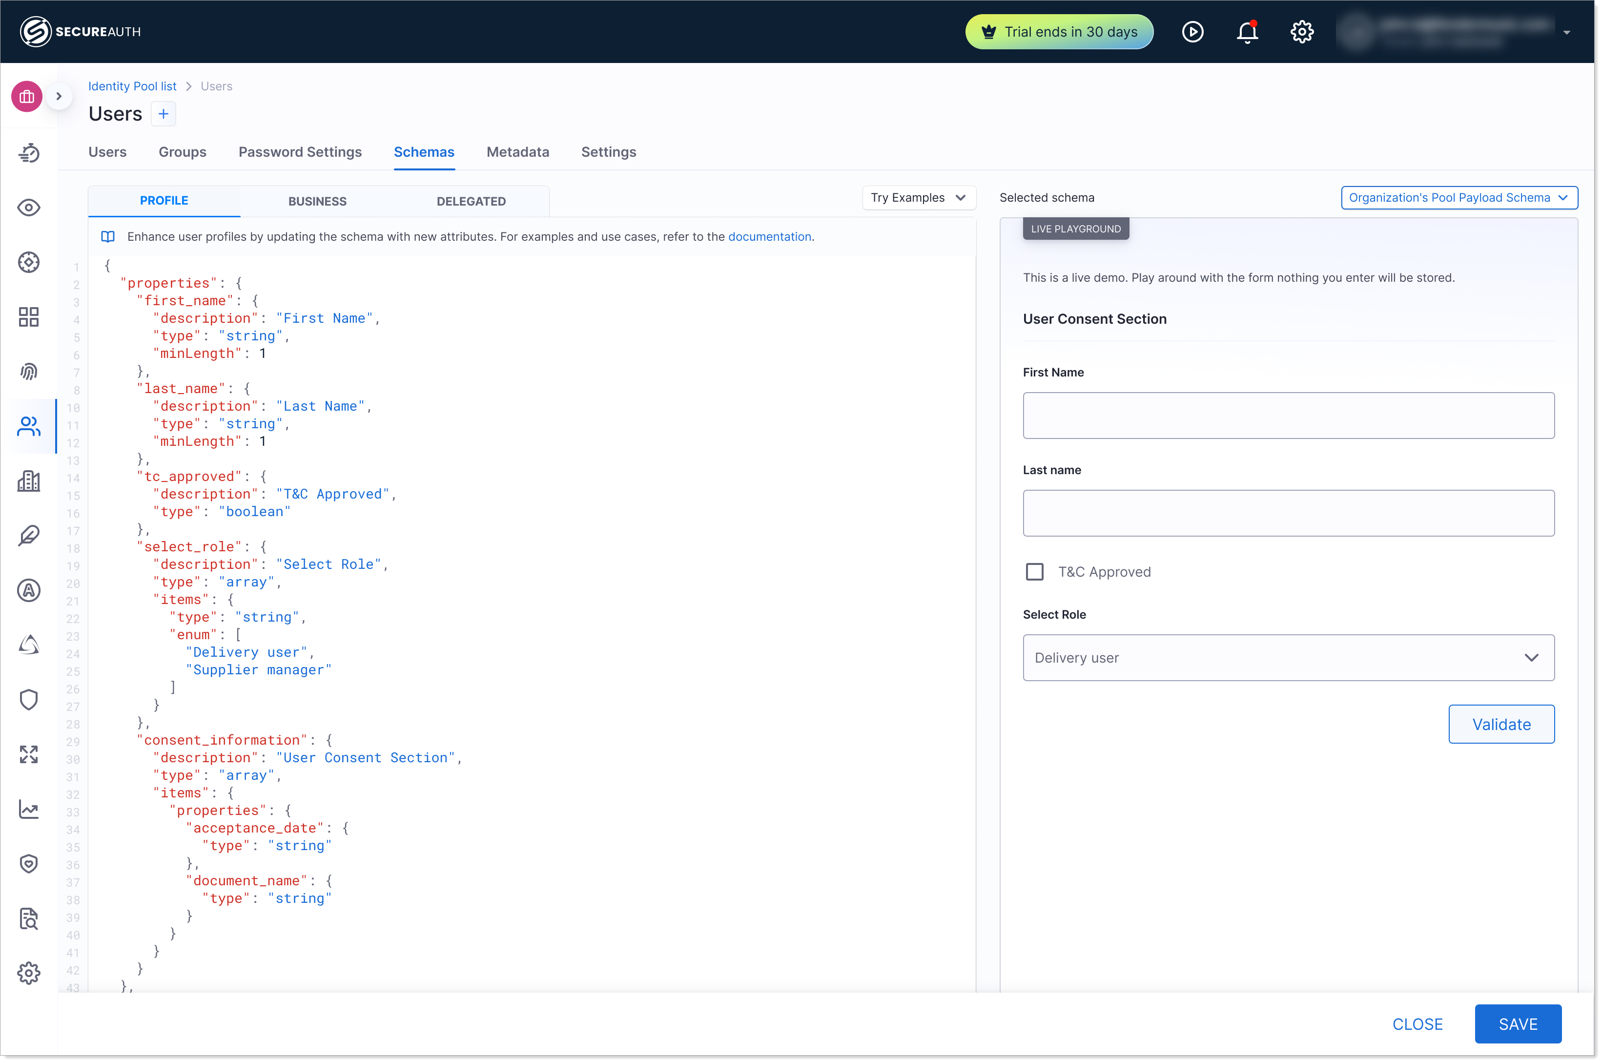
Task: Click the analytics chart sidebar icon
Action: pos(28,809)
